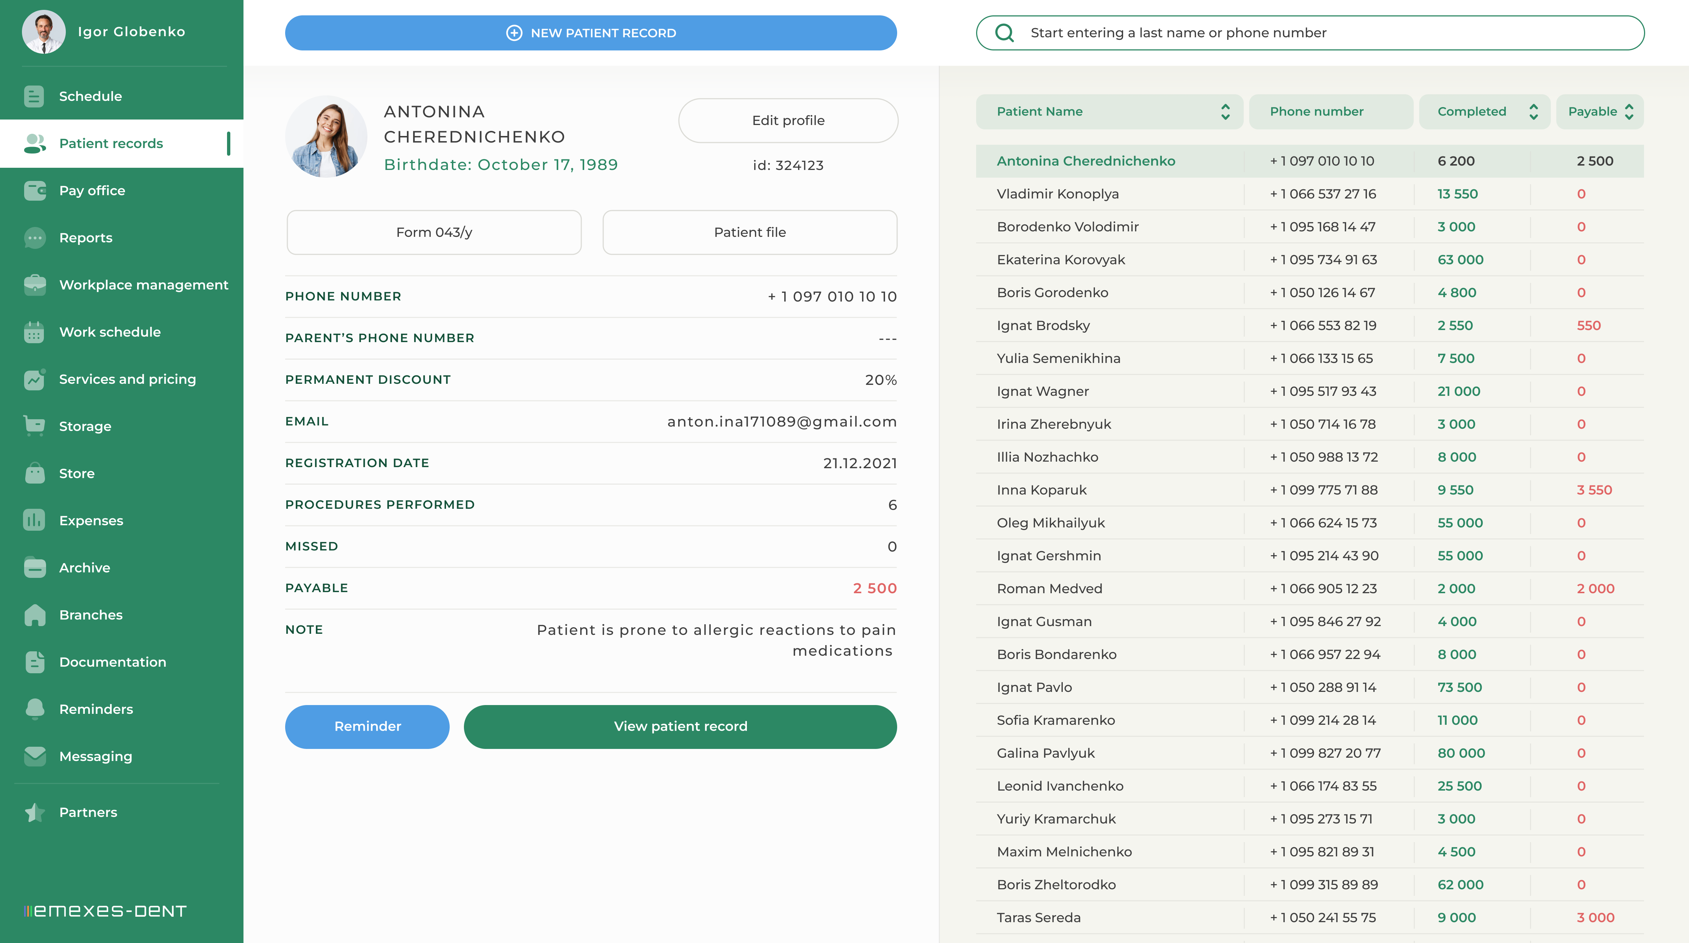Click the Messaging envelope icon
This screenshot has height=943, width=1689.
[x=34, y=756]
